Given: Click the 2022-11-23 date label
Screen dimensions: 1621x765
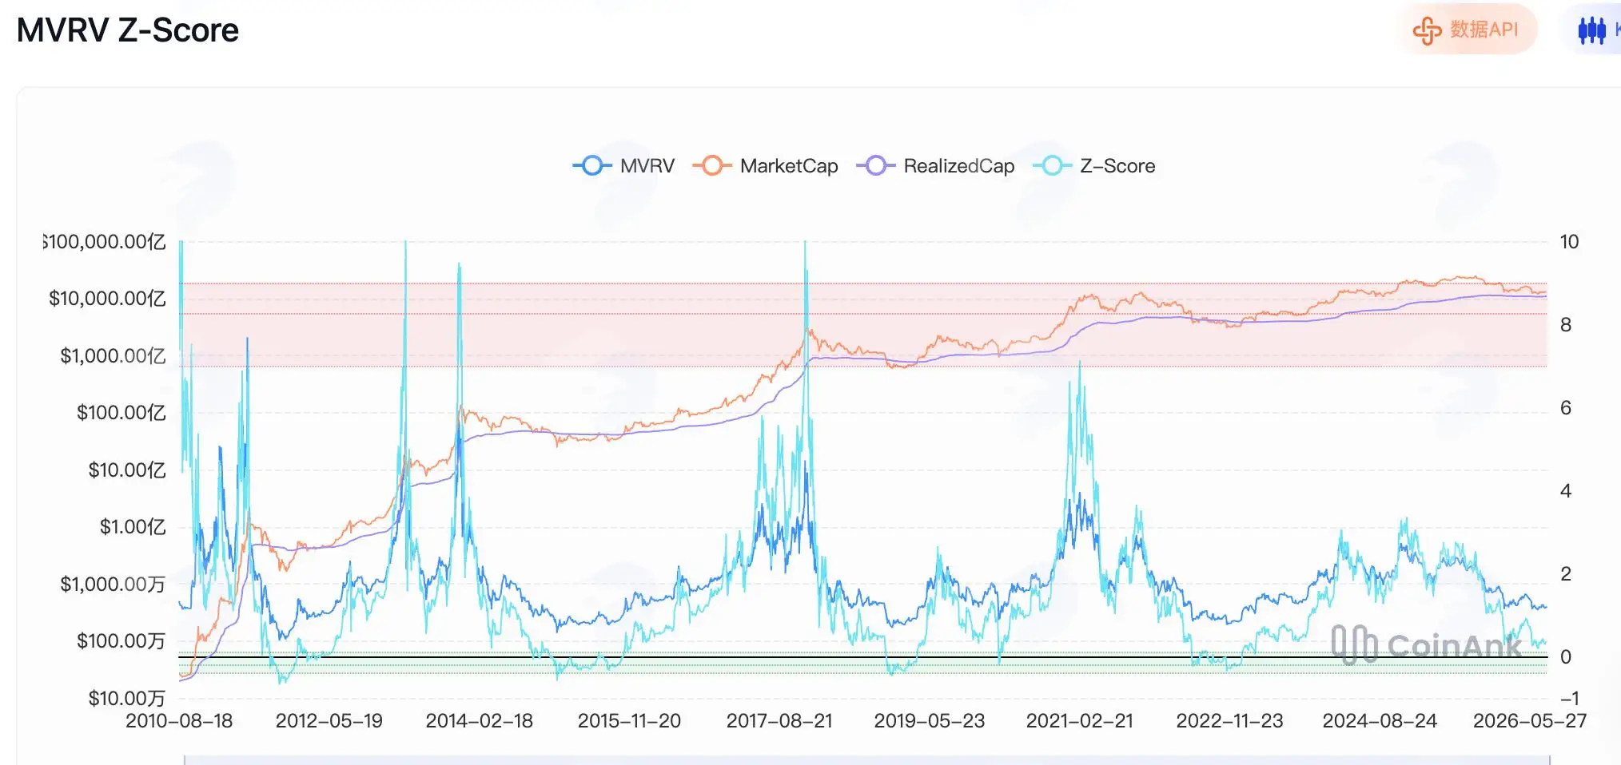Looking at the screenshot, I should click(x=1229, y=721).
